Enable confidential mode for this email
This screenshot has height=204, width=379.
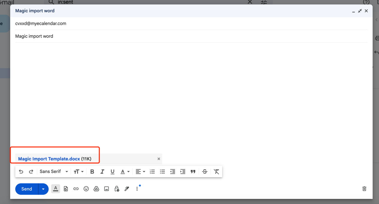(117, 189)
